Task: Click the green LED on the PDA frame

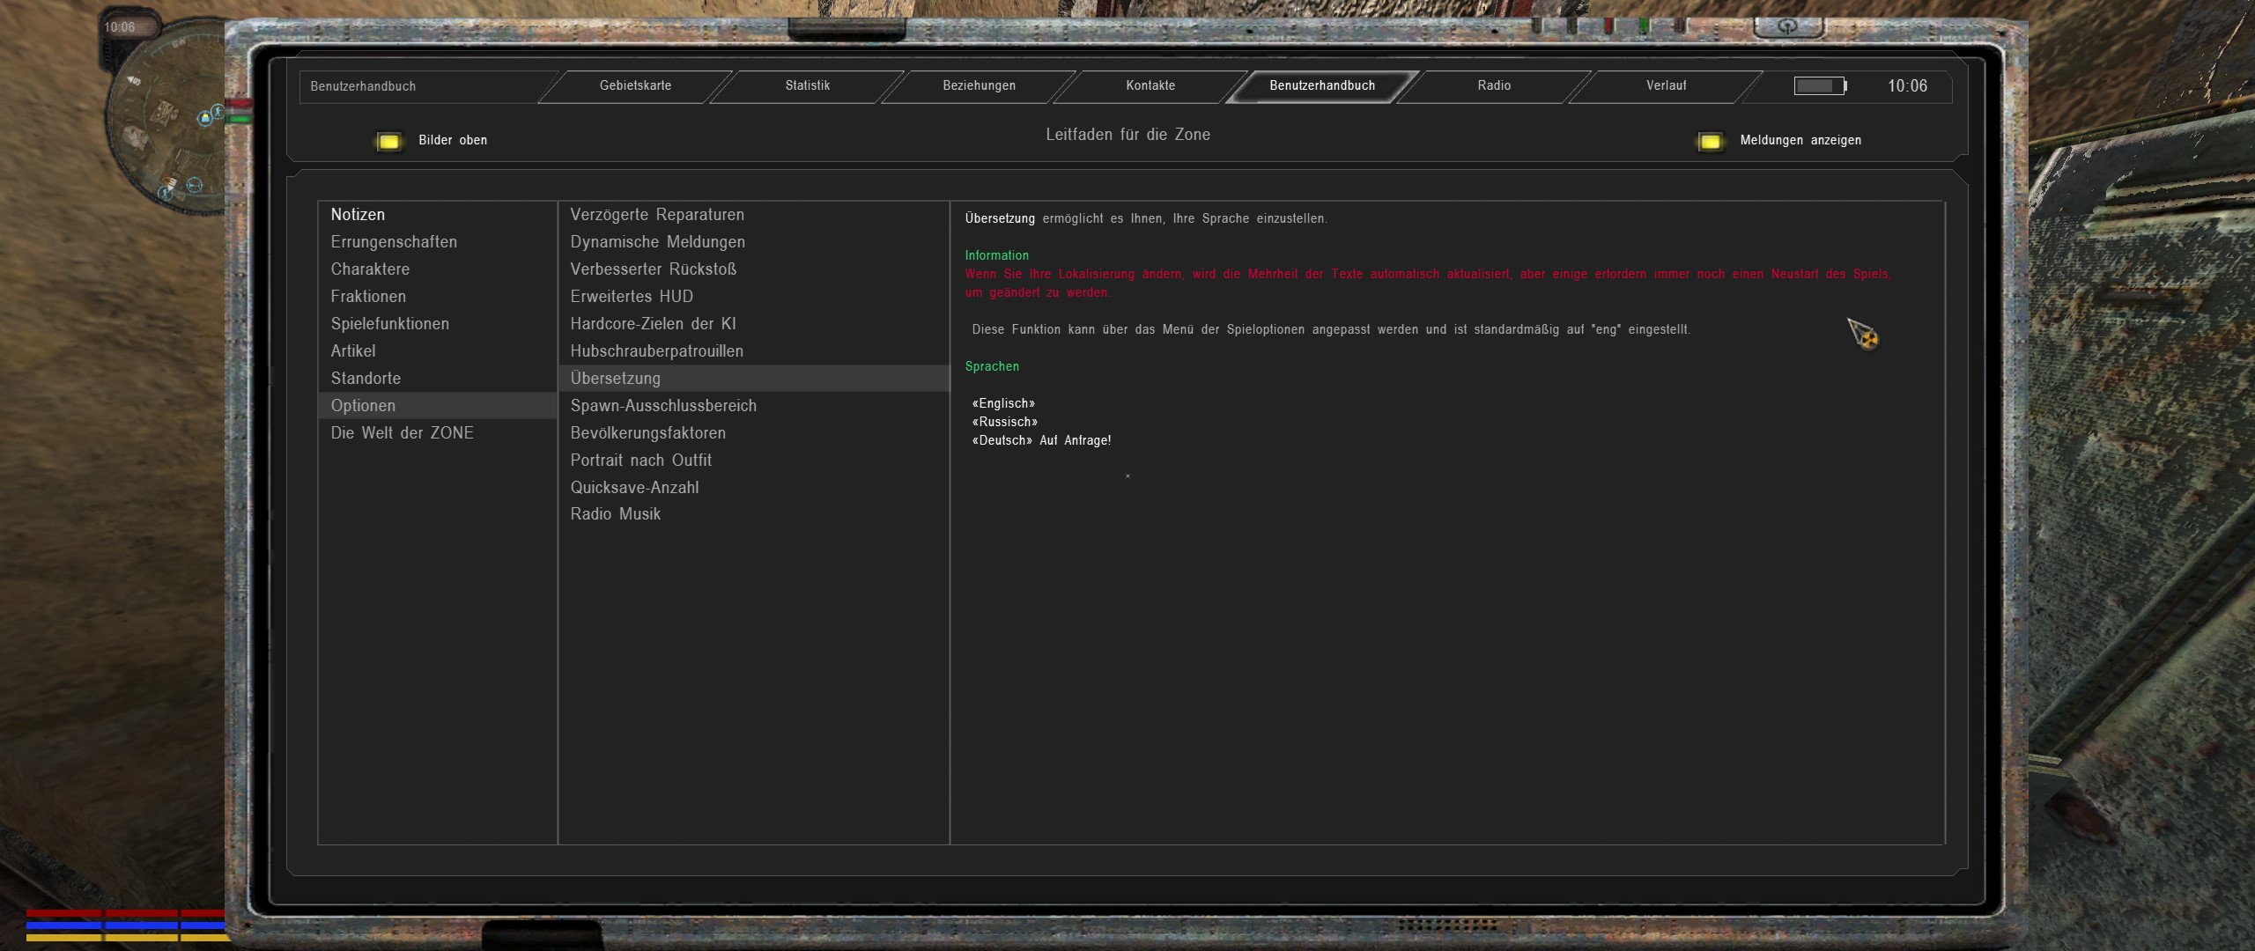Action: 1644,26
